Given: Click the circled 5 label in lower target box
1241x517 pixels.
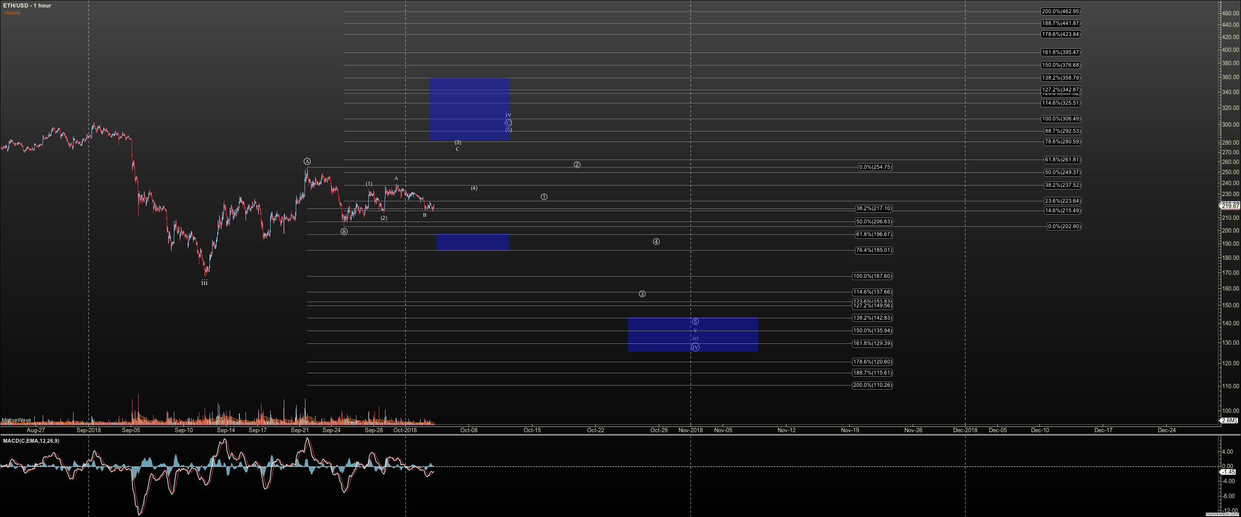Looking at the screenshot, I should [x=695, y=322].
